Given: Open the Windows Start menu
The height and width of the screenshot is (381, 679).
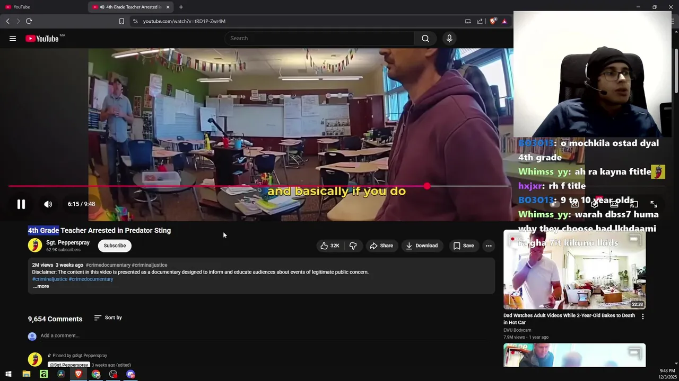Looking at the screenshot, I should (8, 374).
